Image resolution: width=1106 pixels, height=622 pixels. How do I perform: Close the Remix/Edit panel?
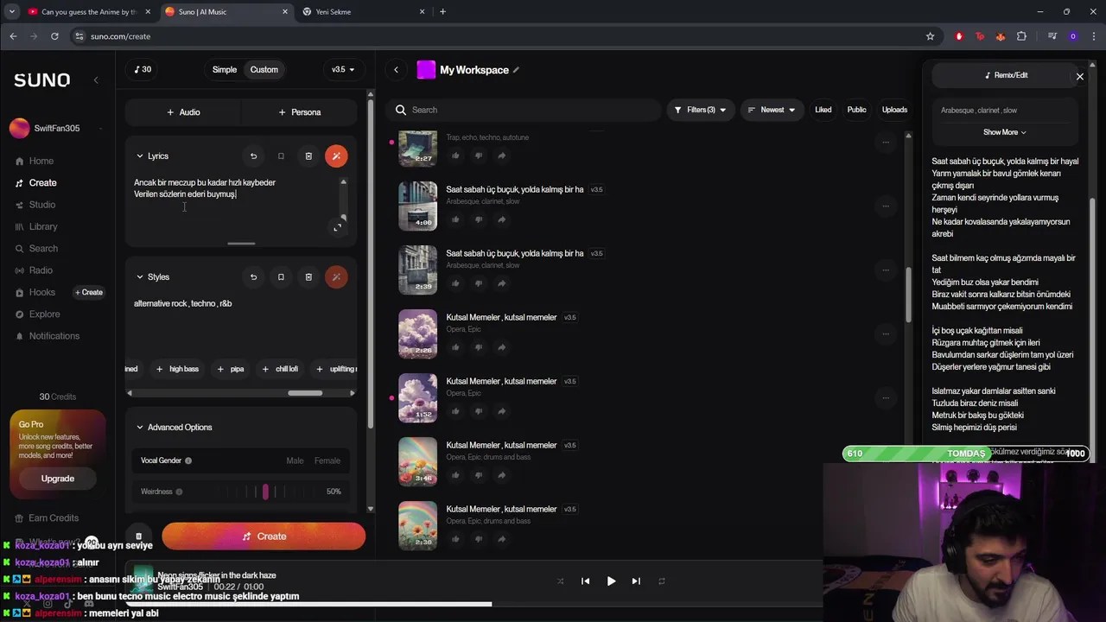tap(1080, 77)
